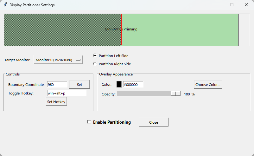This screenshot has width=254, height=156.
Task: Tick the Enable Partitioning checkbox
Action: [x=89, y=122]
